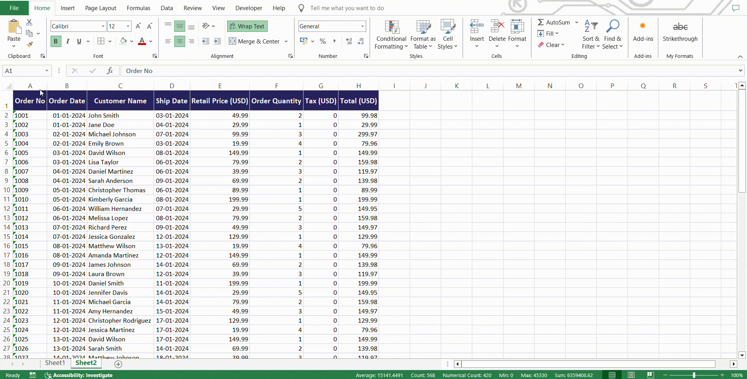The image size is (747, 379).
Task: Open the Cell Styles dropdown
Action: [447, 35]
